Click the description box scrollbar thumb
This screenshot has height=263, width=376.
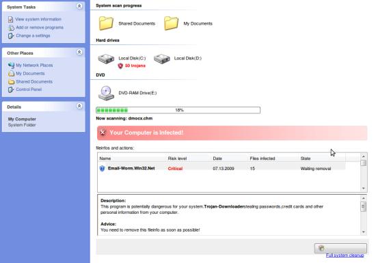click(x=364, y=206)
